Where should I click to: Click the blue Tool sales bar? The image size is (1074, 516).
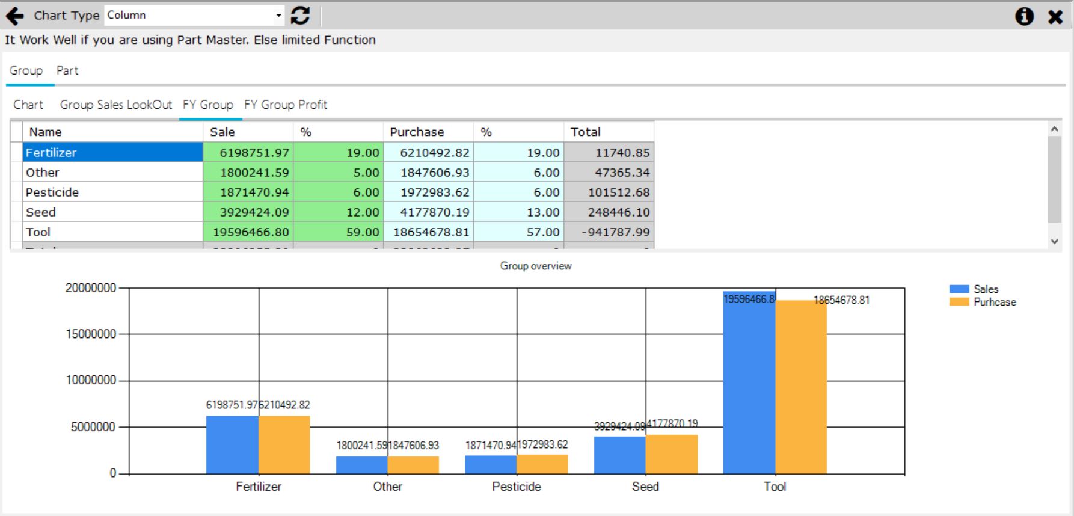tap(749, 385)
